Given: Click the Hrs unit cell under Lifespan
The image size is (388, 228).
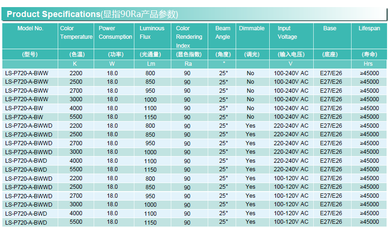Looking at the screenshot, I should [369, 64].
